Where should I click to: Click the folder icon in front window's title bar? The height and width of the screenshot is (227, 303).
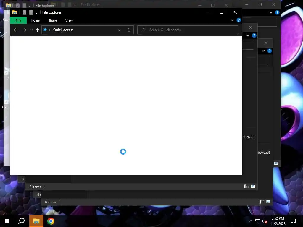point(15,12)
